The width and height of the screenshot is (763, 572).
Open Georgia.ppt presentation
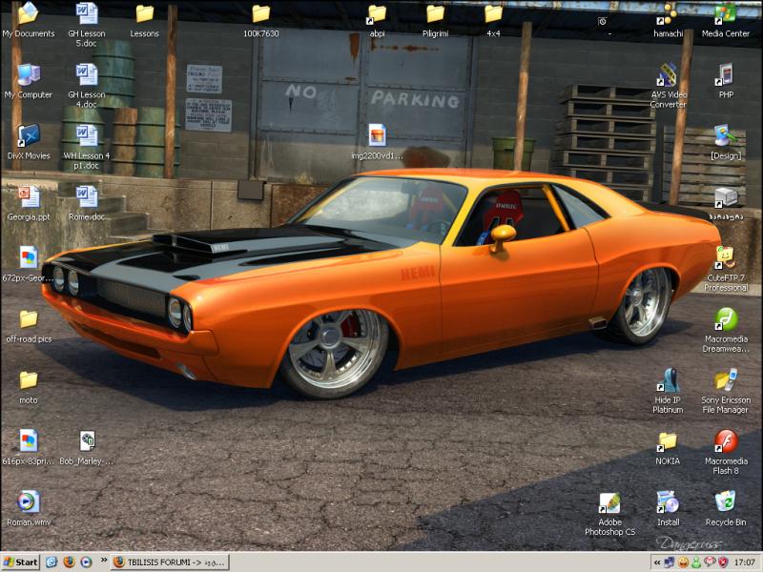click(x=29, y=204)
